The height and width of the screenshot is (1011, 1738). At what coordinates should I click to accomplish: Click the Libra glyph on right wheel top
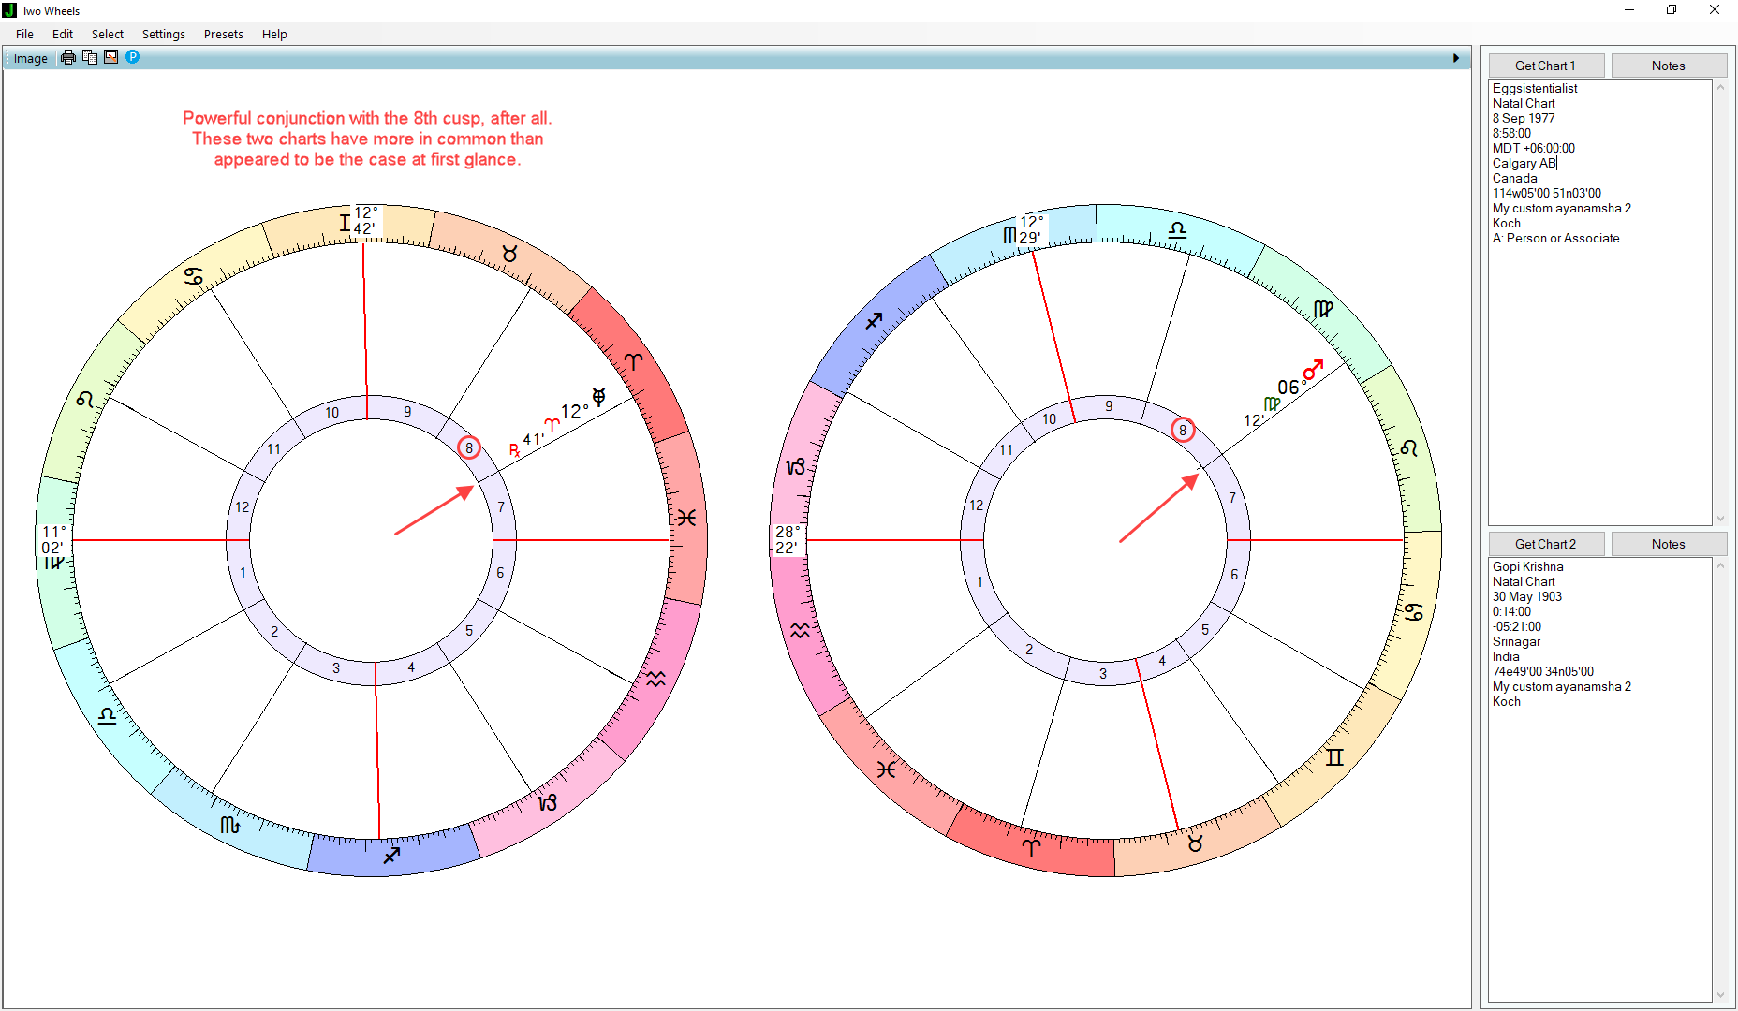[1177, 229]
